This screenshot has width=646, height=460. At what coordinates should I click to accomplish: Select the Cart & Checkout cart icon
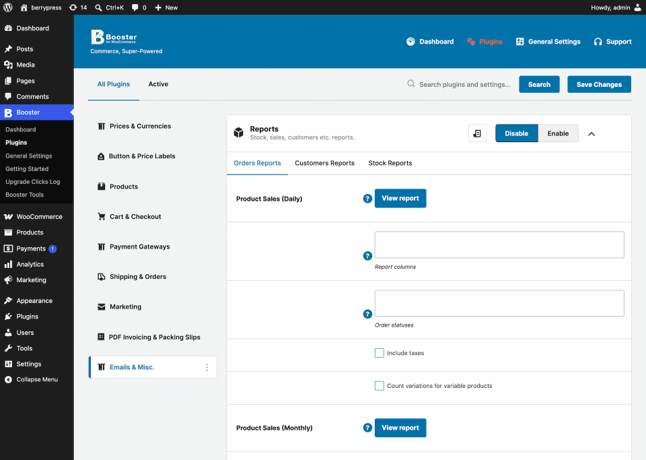(x=102, y=216)
